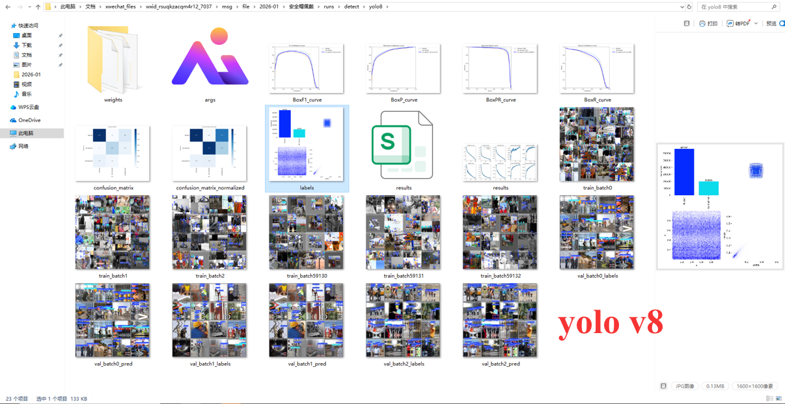The image size is (785, 404).
Task: Select the train_batch0 thumbnail
Action: 597,144
